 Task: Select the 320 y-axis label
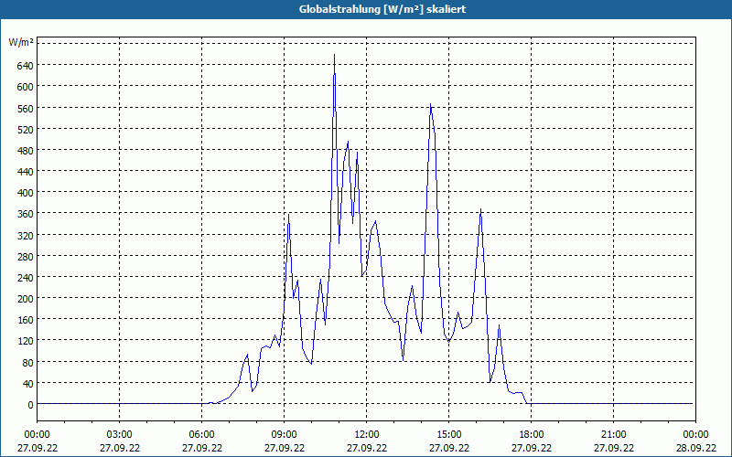click(x=27, y=236)
